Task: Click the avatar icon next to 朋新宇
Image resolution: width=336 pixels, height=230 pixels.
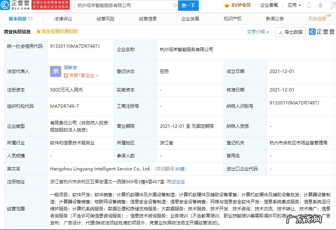Action: (x=55, y=71)
